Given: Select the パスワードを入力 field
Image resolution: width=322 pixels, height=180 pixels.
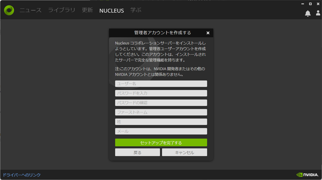Looking at the screenshot, I should coord(161,93).
